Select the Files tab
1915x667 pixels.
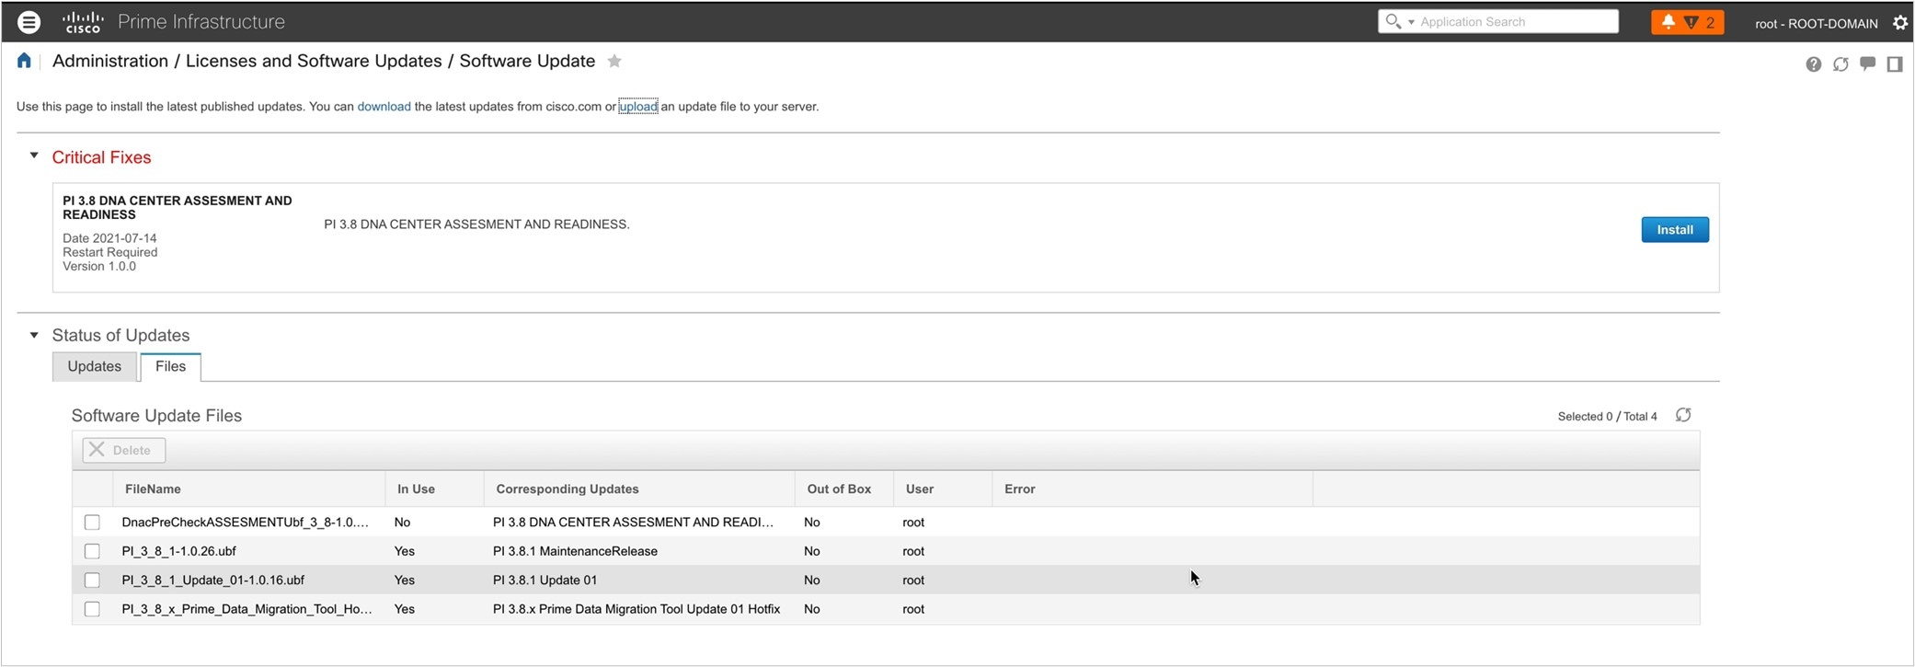(x=170, y=366)
